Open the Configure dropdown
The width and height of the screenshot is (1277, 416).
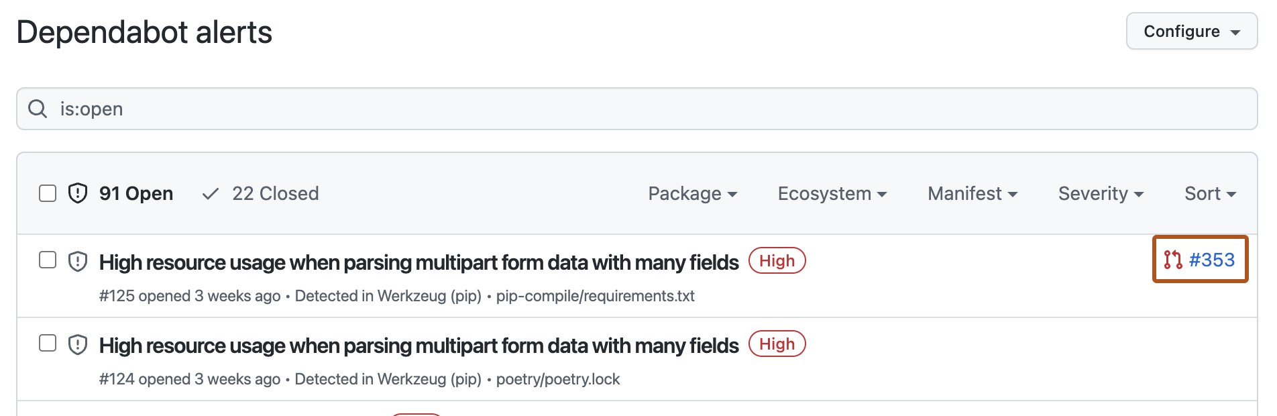point(1191,32)
